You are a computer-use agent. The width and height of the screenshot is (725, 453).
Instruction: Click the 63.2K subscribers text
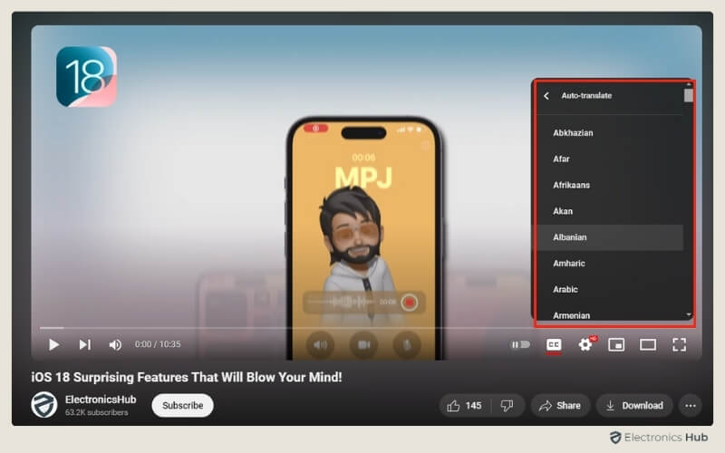point(97,412)
